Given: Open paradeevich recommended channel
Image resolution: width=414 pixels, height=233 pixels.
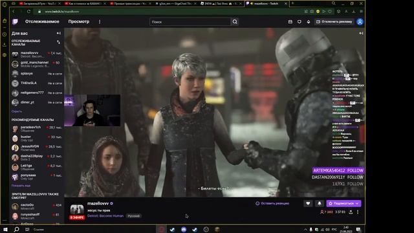Looking at the screenshot, I should [37, 129].
